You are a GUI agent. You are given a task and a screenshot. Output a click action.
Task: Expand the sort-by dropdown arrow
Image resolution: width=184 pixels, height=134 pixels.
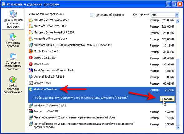pos(177,15)
